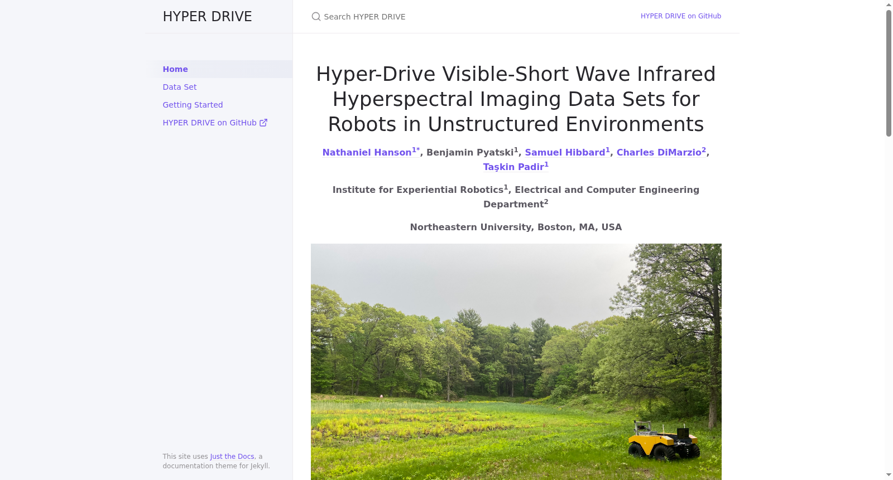Open the Home page in sidebar
The image size is (893, 480).
pos(220,69)
